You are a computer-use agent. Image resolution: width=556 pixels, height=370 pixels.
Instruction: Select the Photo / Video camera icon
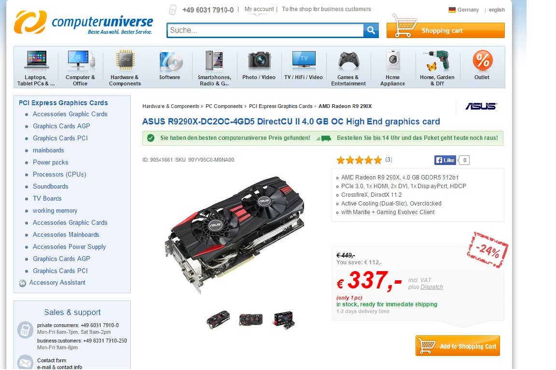(259, 60)
